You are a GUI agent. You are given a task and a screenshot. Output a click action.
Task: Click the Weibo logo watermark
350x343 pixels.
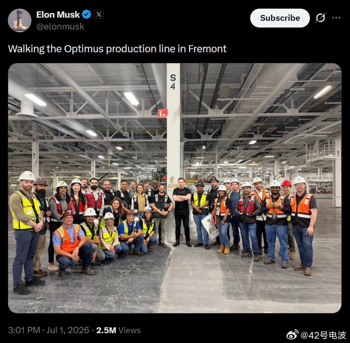292,335
